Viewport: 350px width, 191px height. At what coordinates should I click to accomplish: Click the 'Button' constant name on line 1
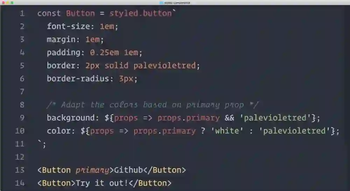[80, 13]
